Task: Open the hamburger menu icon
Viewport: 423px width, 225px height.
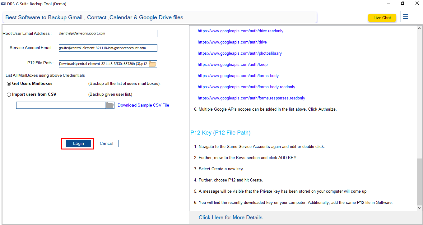Action: click(x=406, y=16)
